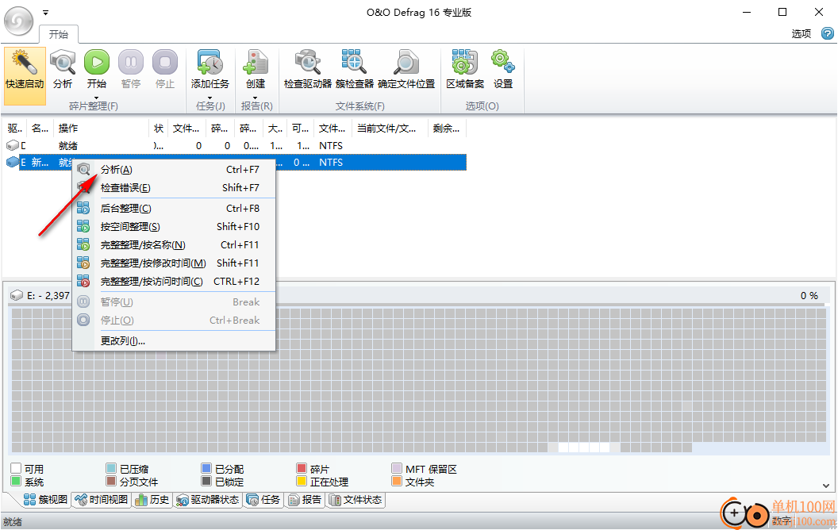Click 就绪 status in D drive row

(x=68, y=145)
